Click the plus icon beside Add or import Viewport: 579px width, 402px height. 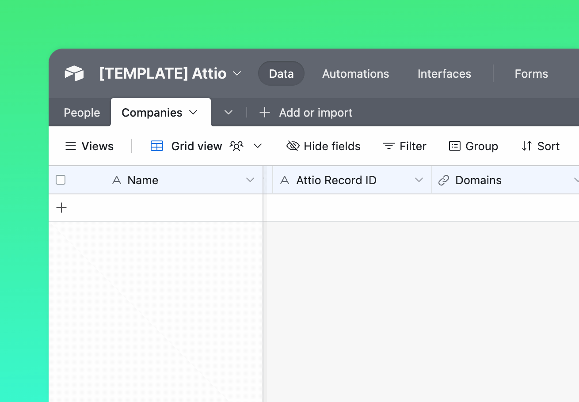pos(264,113)
